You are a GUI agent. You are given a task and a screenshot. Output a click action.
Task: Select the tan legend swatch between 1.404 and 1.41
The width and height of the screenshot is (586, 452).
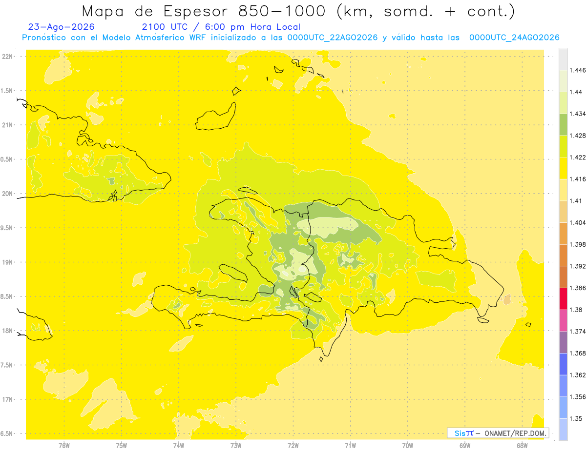[563, 211]
